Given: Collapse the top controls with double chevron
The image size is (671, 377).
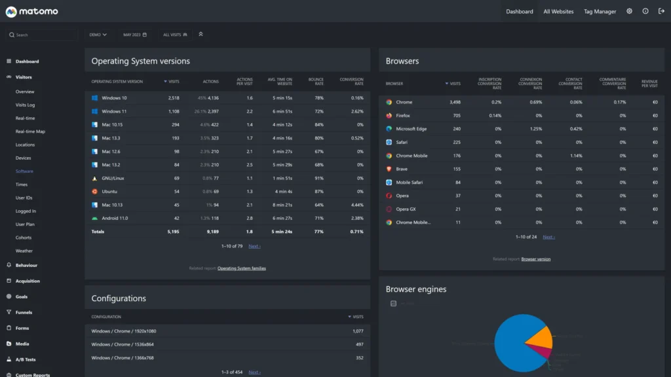Looking at the screenshot, I should point(201,34).
